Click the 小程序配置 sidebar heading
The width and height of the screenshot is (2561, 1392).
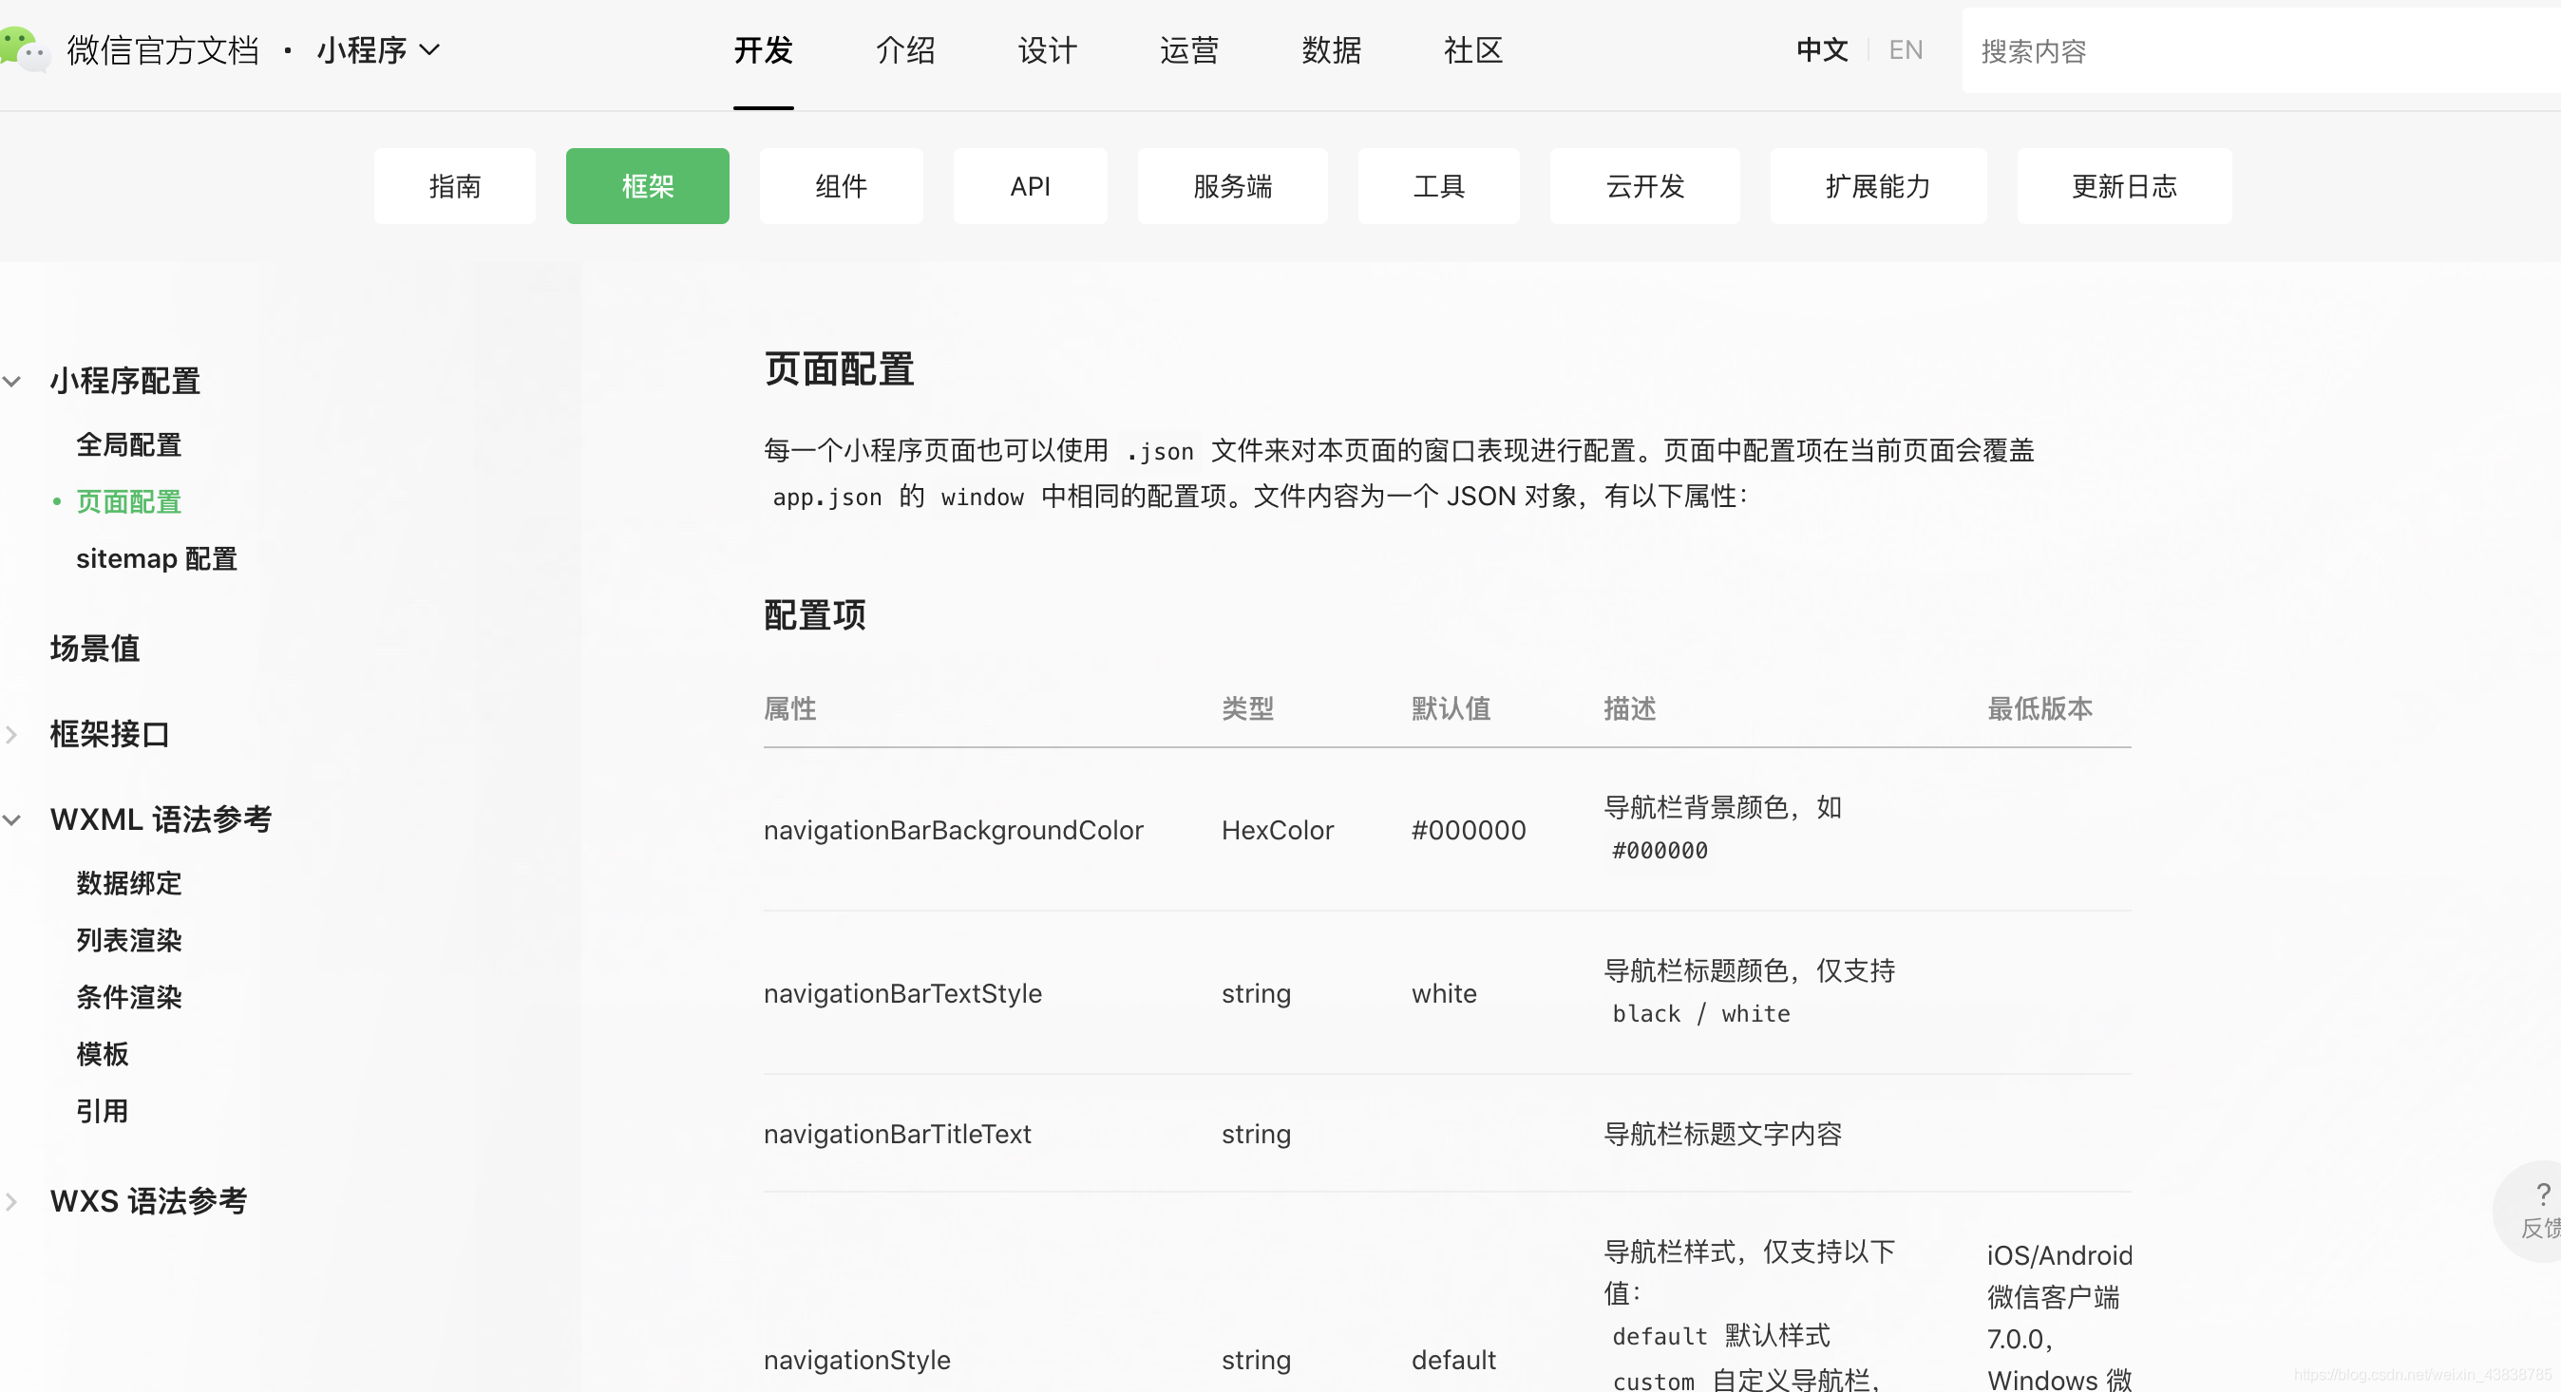125,381
